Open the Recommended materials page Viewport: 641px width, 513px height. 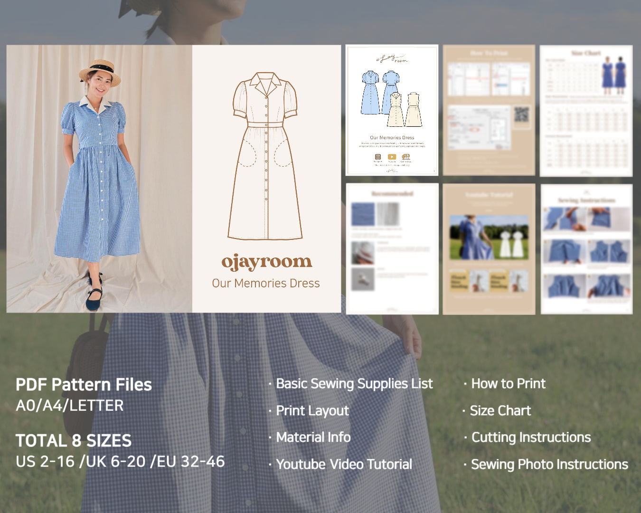[392, 248]
